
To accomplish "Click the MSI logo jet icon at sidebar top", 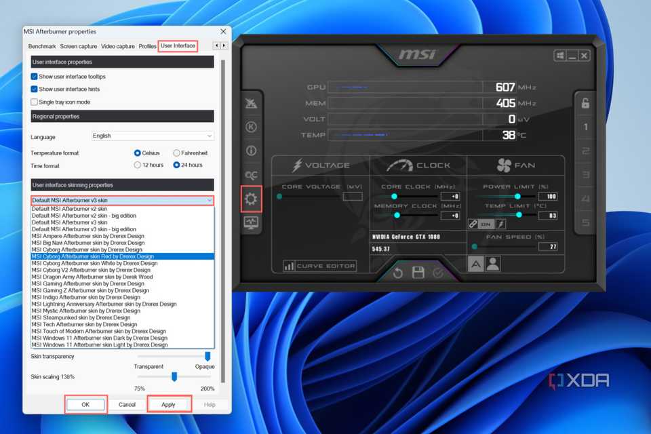I will (x=251, y=103).
